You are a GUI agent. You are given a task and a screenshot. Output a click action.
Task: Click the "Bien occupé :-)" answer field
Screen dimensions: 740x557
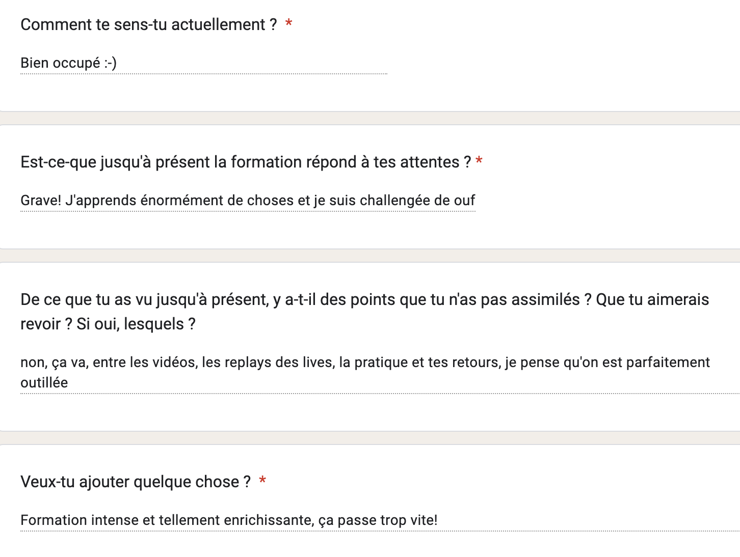(68, 63)
